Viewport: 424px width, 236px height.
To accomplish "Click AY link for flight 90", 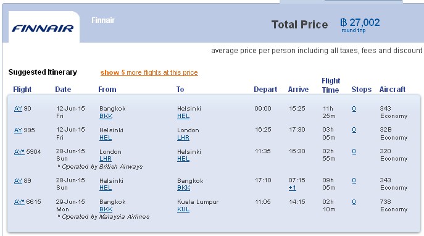I will [x=18, y=109].
